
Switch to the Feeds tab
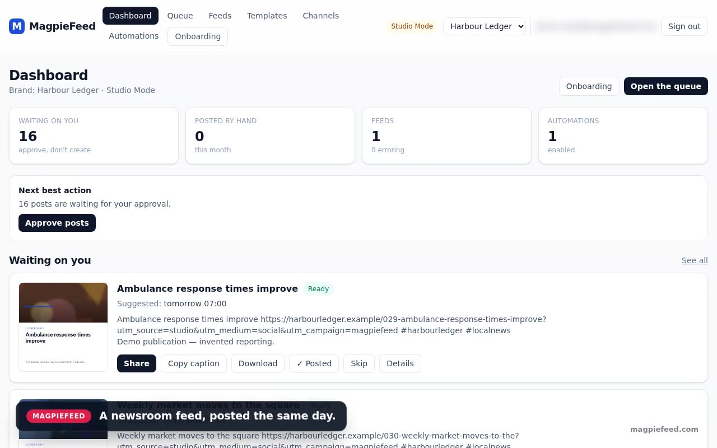coord(220,16)
